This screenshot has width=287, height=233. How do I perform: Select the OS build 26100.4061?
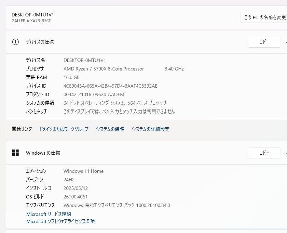76,197
